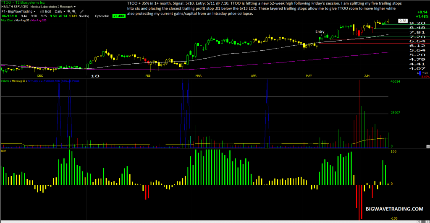This screenshot has width=430, height=223.
Task: Click the BOP indicator label
Action: click(x=3, y=151)
